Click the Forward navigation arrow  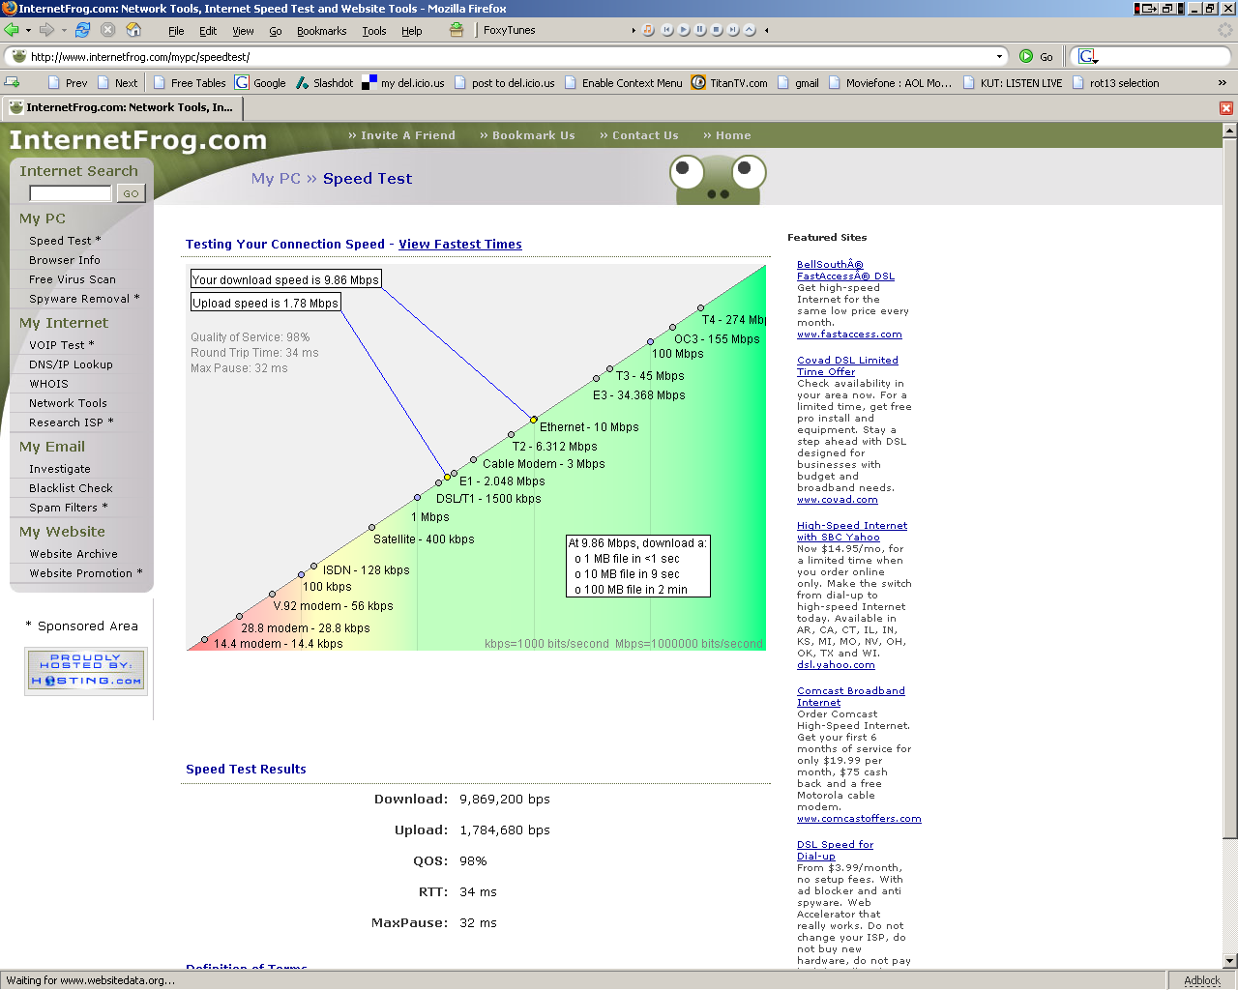46,30
